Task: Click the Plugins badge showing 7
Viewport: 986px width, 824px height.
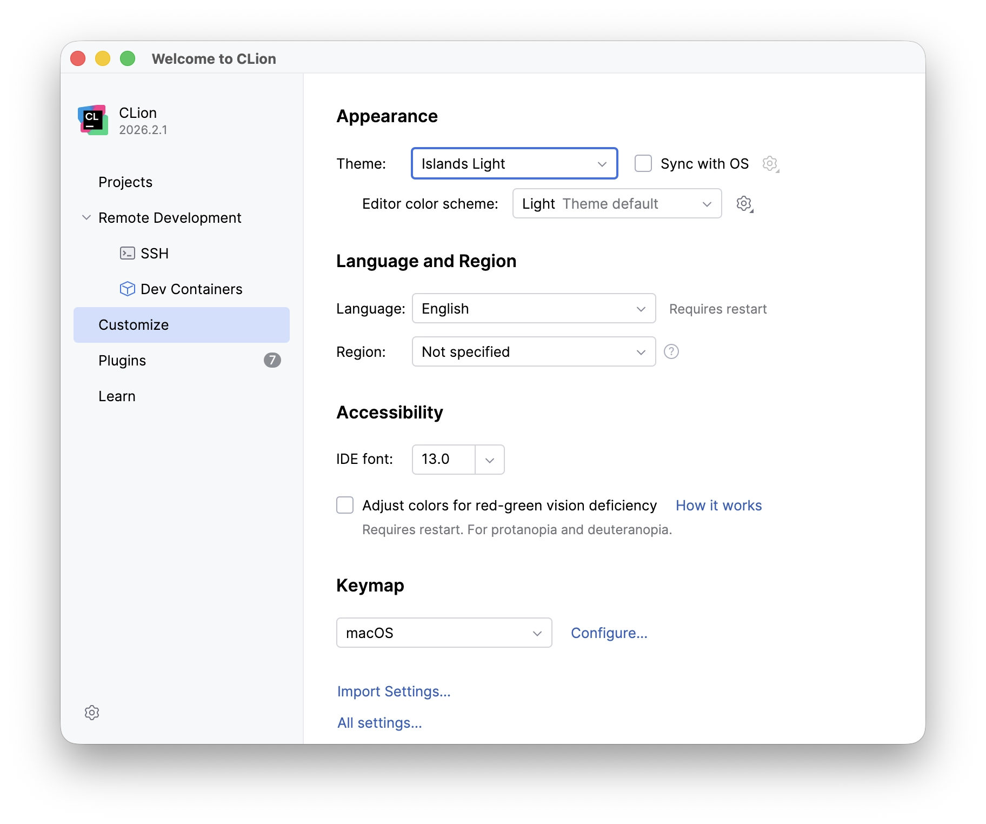Action: pyautogui.click(x=272, y=360)
